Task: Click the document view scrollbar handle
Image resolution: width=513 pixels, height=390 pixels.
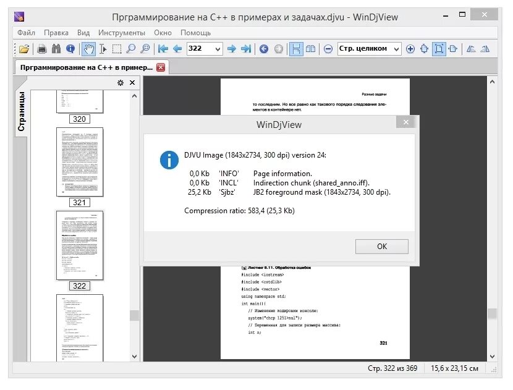Action: click(x=492, y=314)
